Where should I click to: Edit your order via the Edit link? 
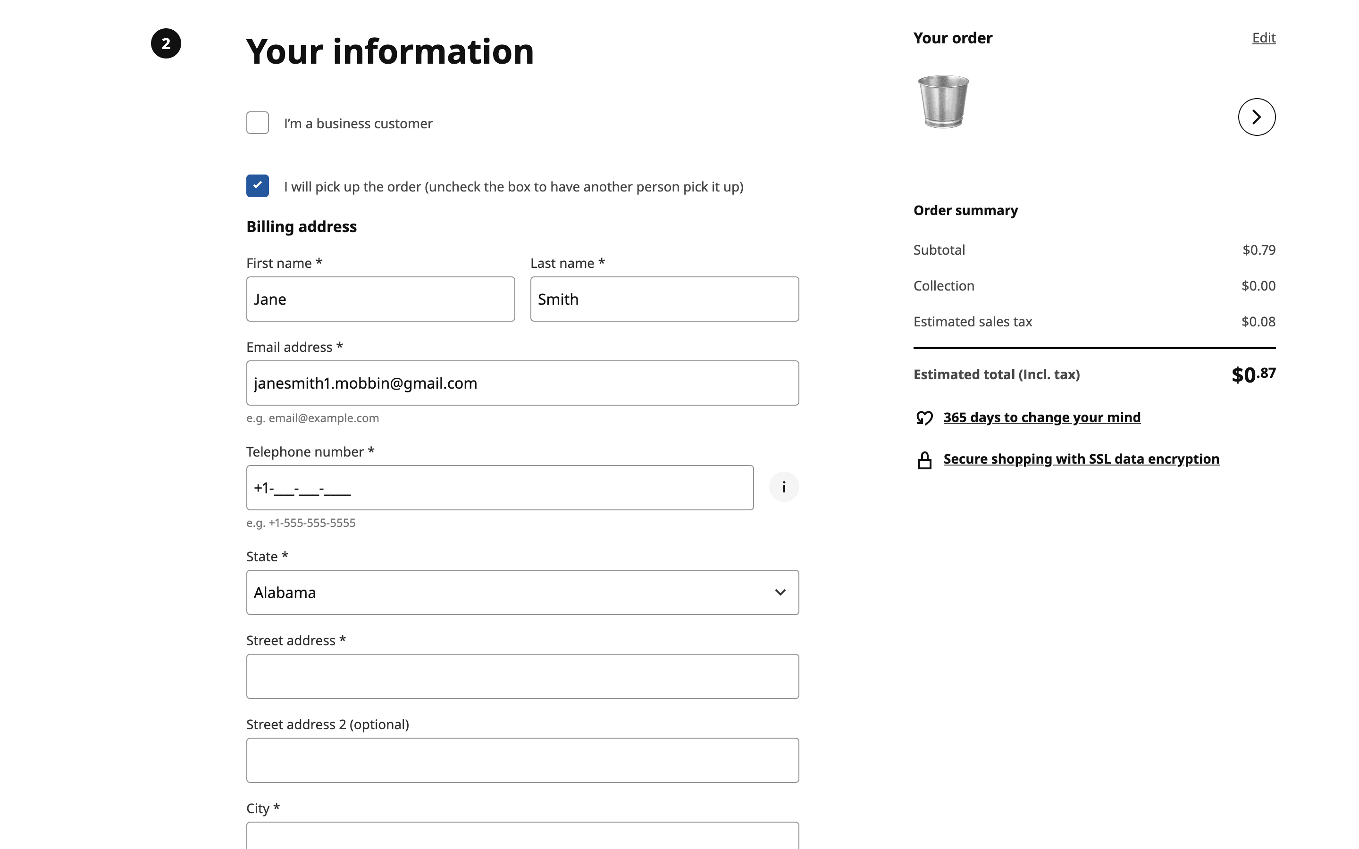(1264, 38)
